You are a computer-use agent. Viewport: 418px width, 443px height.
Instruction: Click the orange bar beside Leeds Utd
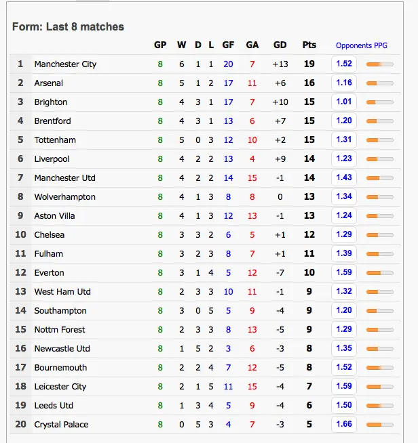coord(379,406)
